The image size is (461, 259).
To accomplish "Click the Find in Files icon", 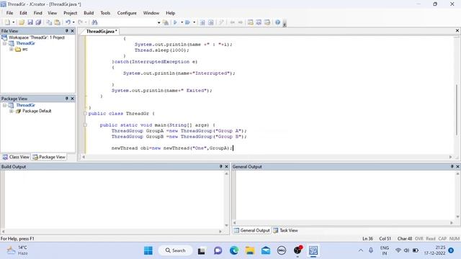I will (x=166, y=22).
